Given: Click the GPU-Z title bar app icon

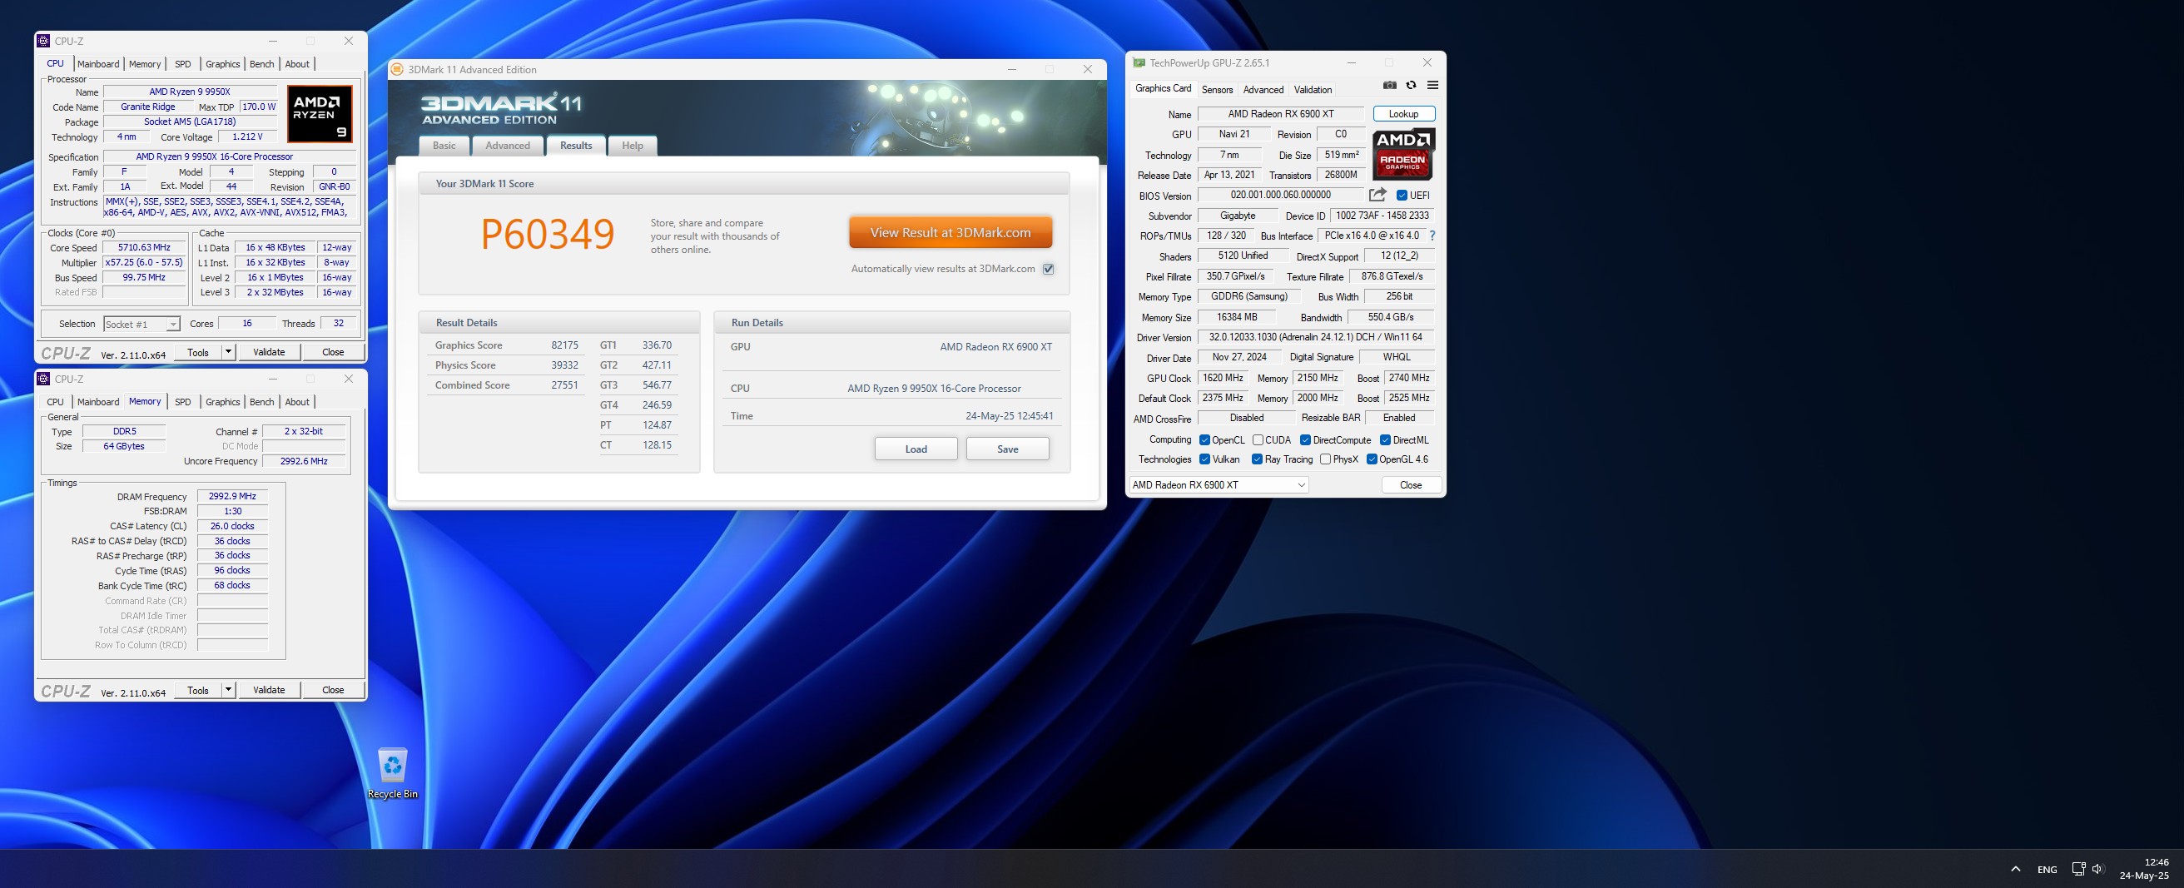Looking at the screenshot, I should tap(1139, 62).
